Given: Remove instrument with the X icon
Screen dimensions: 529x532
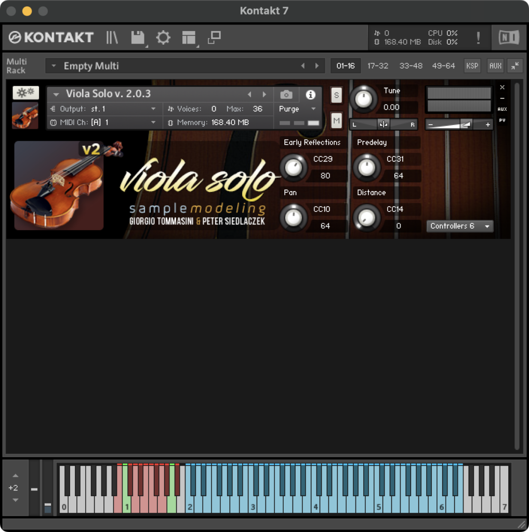Looking at the screenshot, I should 502,87.
